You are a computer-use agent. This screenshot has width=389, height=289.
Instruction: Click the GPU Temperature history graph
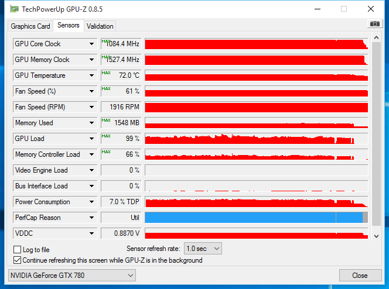tap(256, 75)
